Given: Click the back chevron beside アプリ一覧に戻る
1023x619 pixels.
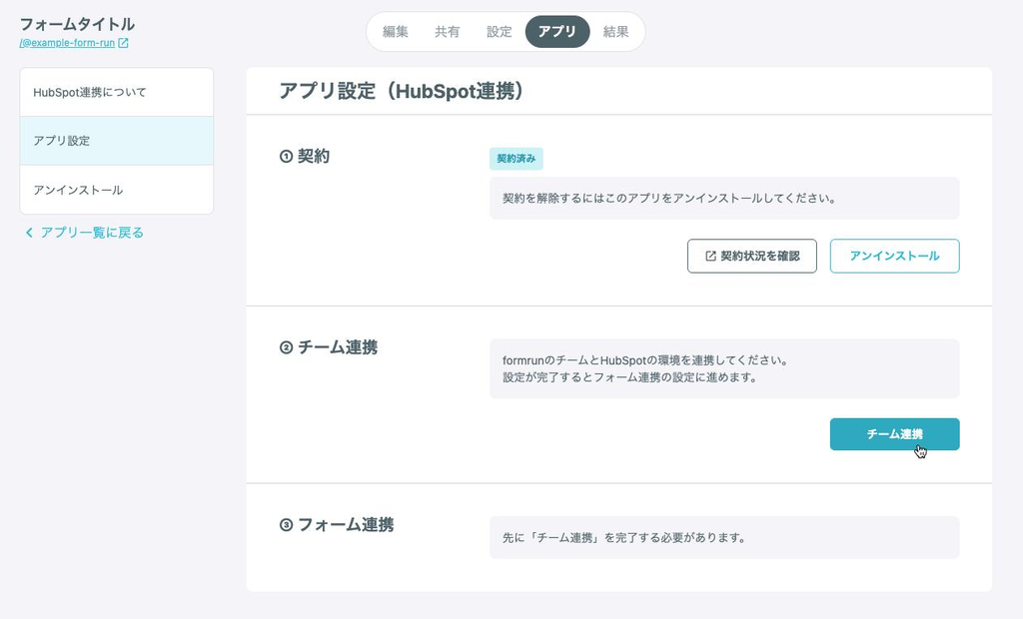Looking at the screenshot, I should (x=29, y=233).
